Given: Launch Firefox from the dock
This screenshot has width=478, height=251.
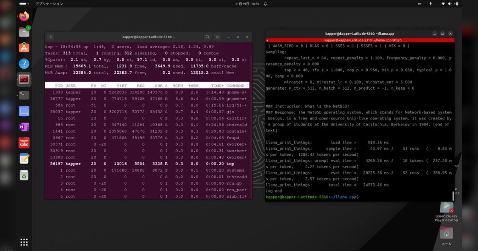Looking at the screenshot, I should point(24,16).
